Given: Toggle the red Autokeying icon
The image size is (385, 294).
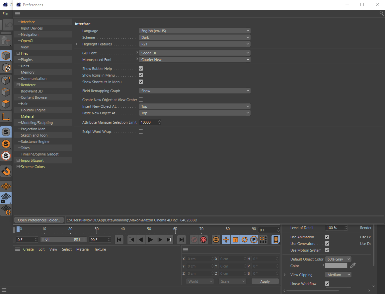Looking at the screenshot, I should 203,240.
